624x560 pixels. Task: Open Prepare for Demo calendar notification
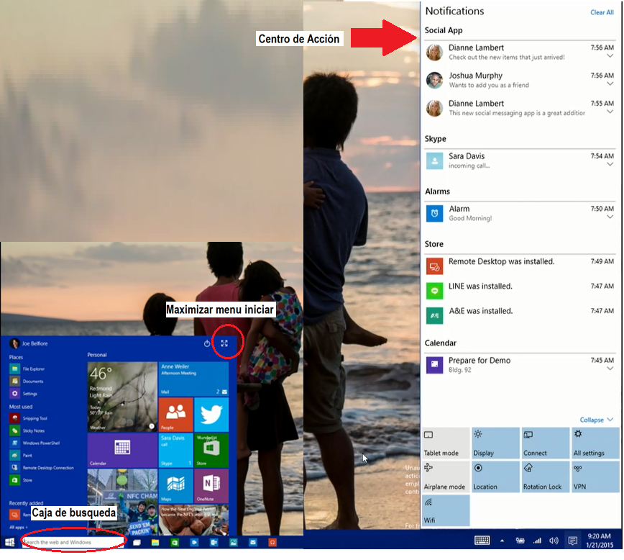coord(519,365)
